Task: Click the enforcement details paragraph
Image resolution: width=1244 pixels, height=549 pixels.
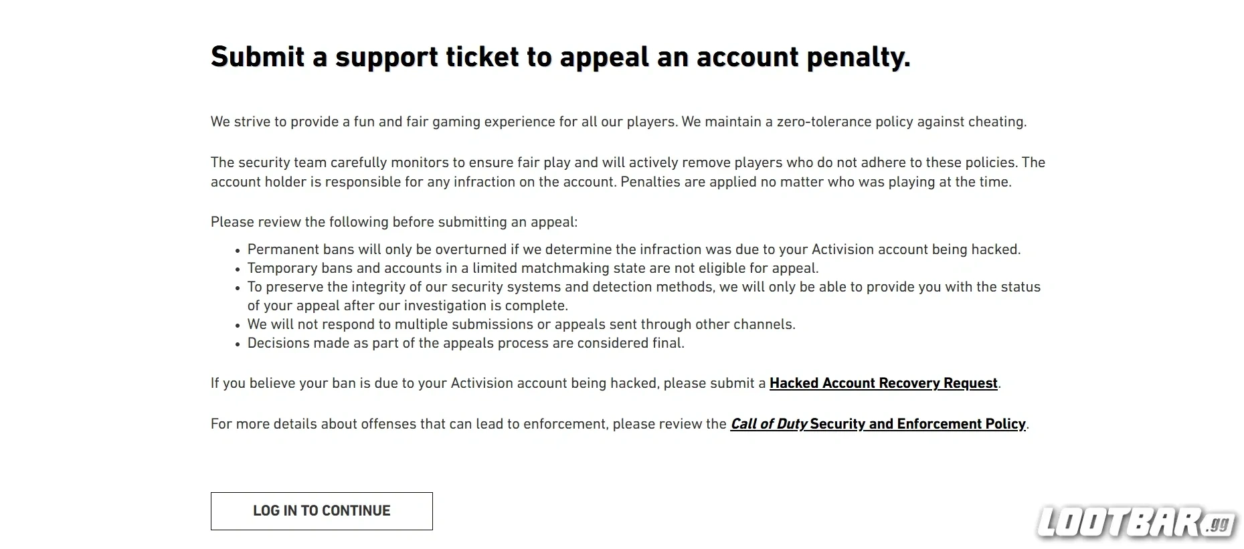Action: [619, 424]
